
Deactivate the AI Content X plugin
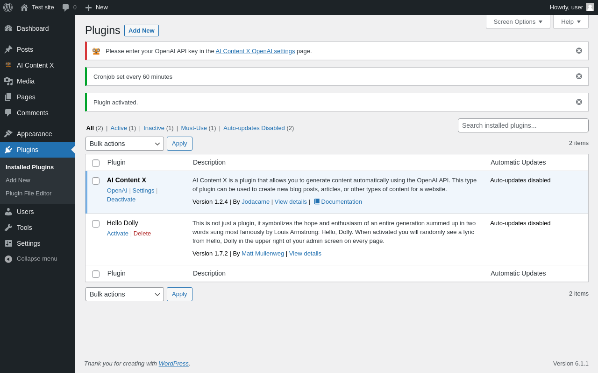click(x=121, y=200)
